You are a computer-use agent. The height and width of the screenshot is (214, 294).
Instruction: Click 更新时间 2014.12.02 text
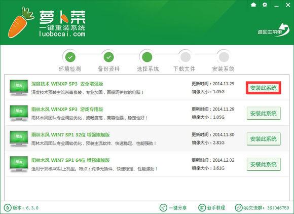pos(213,160)
